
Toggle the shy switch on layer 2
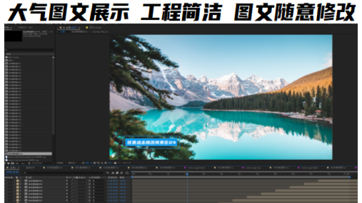click(67, 184)
